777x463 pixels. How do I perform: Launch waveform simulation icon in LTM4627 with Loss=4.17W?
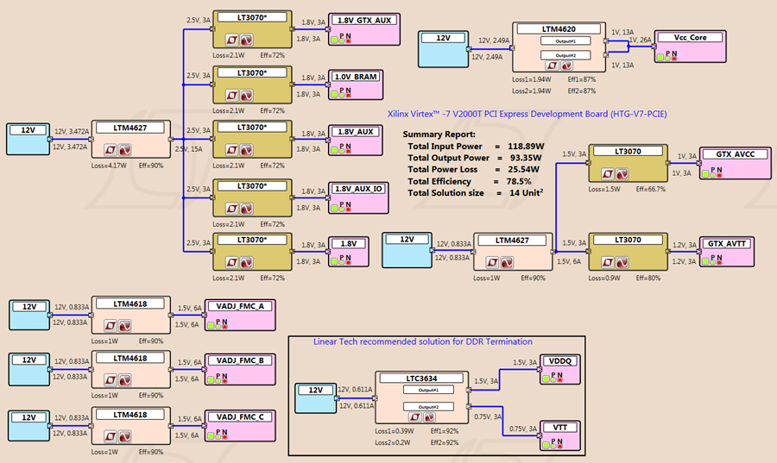point(124,149)
